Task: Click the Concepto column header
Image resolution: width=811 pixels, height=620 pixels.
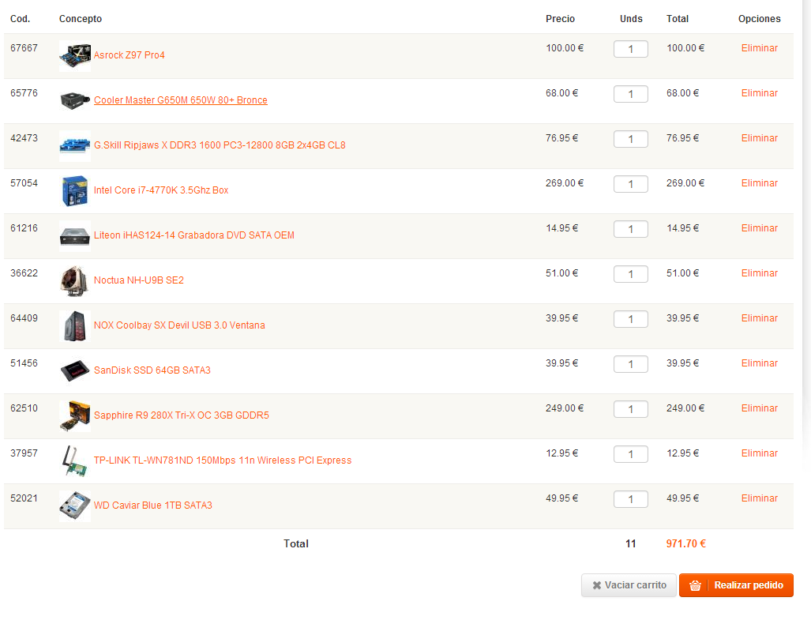Action: 81,19
